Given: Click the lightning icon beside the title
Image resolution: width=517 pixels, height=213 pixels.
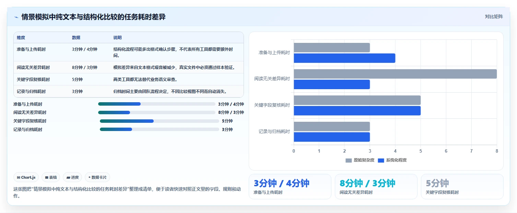Looking at the screenshot, I should (x=16, y=17).
